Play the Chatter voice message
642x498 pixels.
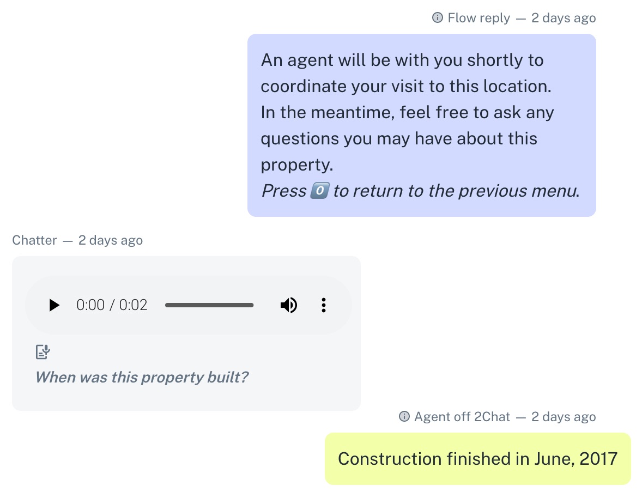[54, 305]
